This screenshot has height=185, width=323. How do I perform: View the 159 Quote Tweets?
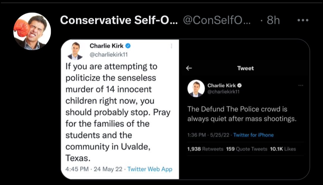(246, 149)
